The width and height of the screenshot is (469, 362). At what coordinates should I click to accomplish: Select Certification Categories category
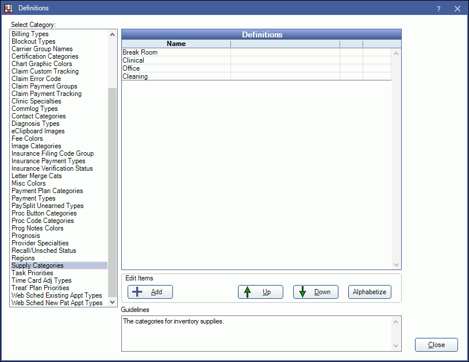[59, 56]
